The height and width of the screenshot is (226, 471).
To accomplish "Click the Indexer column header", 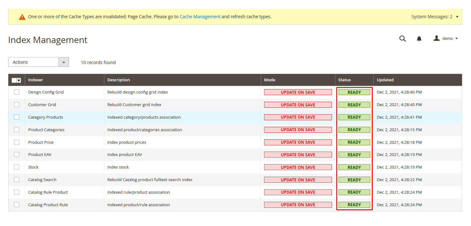I will point(36,80).
